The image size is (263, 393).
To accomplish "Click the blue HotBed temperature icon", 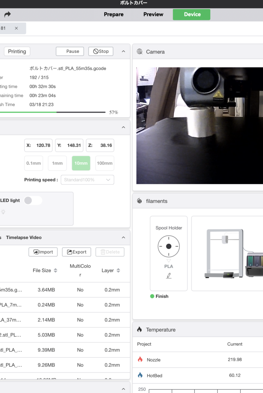I will point(140,375).
